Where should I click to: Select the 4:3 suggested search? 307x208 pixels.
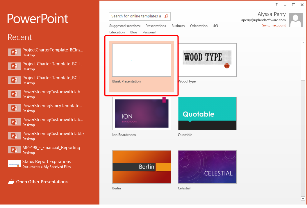pos(215,26)
